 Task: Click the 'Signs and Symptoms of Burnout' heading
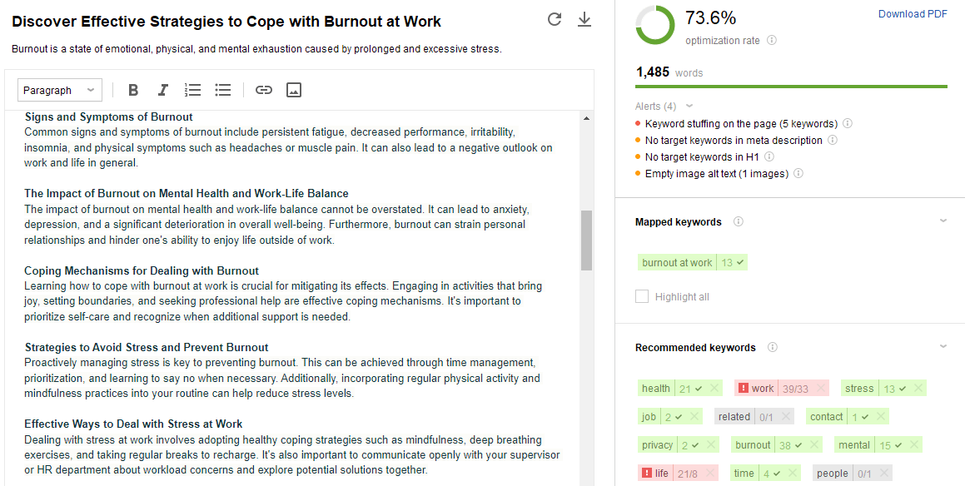108,117
